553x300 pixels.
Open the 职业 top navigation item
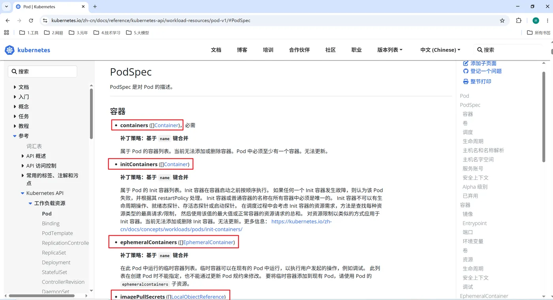[x=357, y=50]
